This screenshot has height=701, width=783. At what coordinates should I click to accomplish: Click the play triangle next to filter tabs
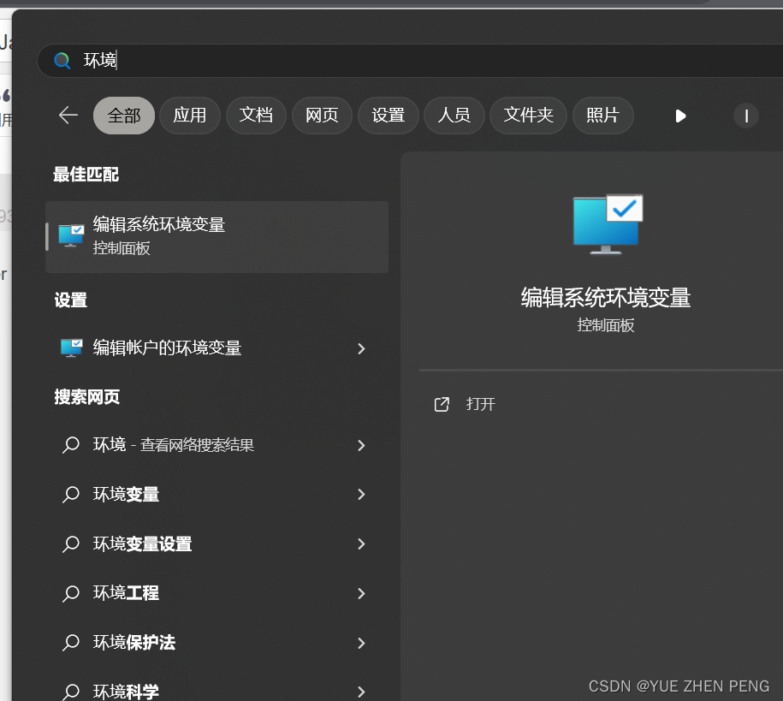[679, 116]
